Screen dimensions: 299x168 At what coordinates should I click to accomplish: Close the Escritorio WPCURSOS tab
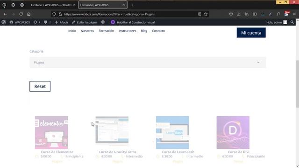coord(74,5)
